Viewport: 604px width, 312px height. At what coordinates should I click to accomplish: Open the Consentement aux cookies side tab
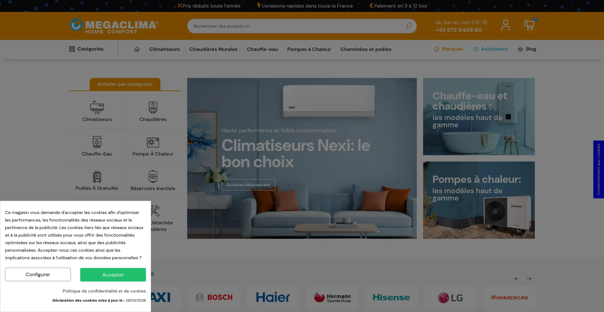pyautogui.click(x=599, y=169)
